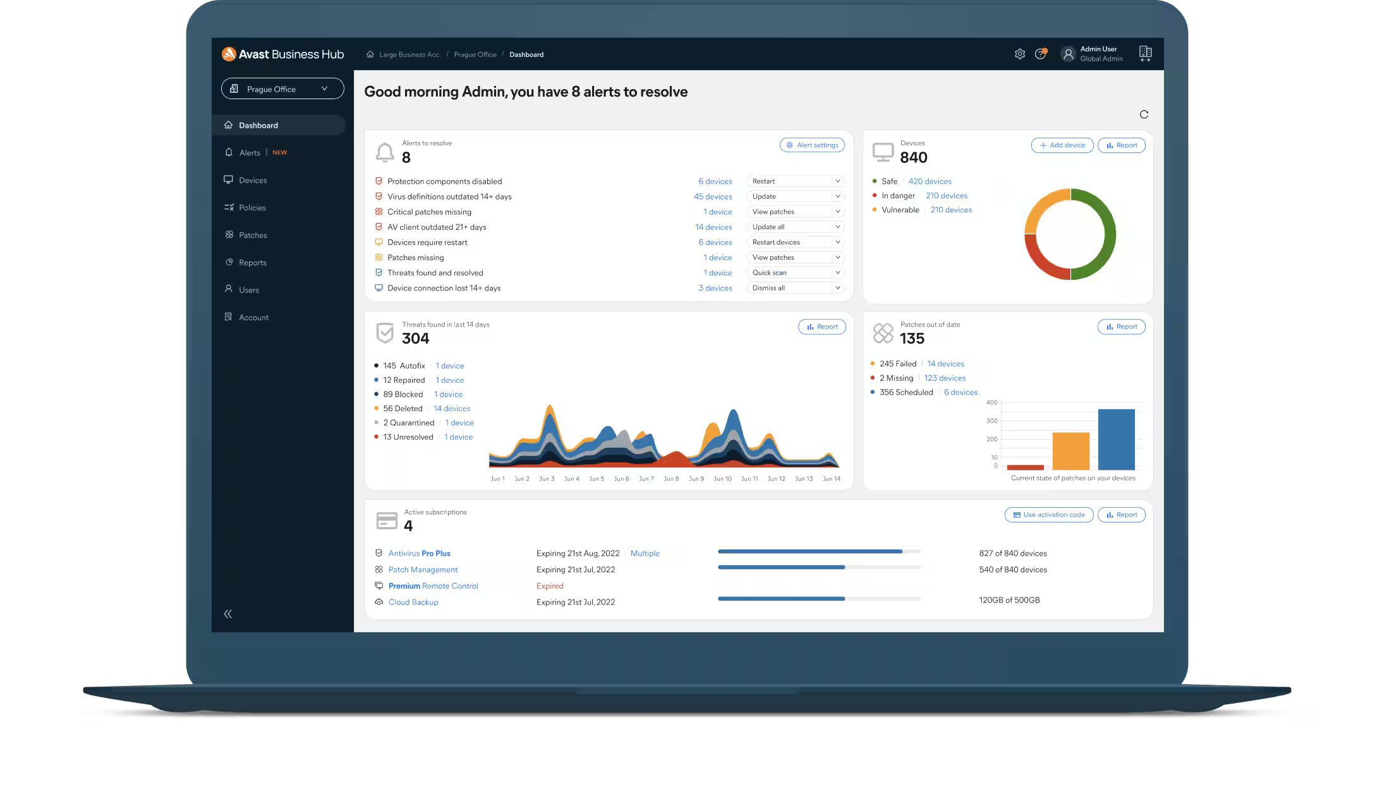The height and width of the screenshot is (787, 1375).
Task: Open the 45 devices link for virus definitions
Action: pos(713,196)
